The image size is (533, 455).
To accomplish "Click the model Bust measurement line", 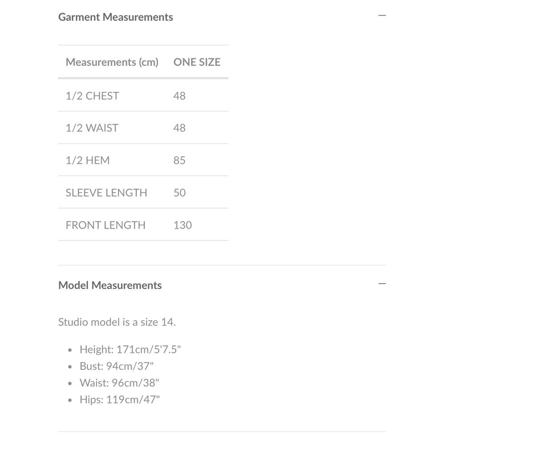I will (x=116, y=366).
